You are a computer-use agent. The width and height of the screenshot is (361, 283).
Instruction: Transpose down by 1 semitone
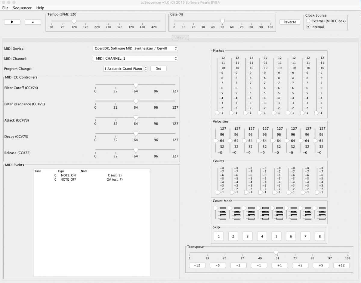pyautogui.click(x=259, y=265)
